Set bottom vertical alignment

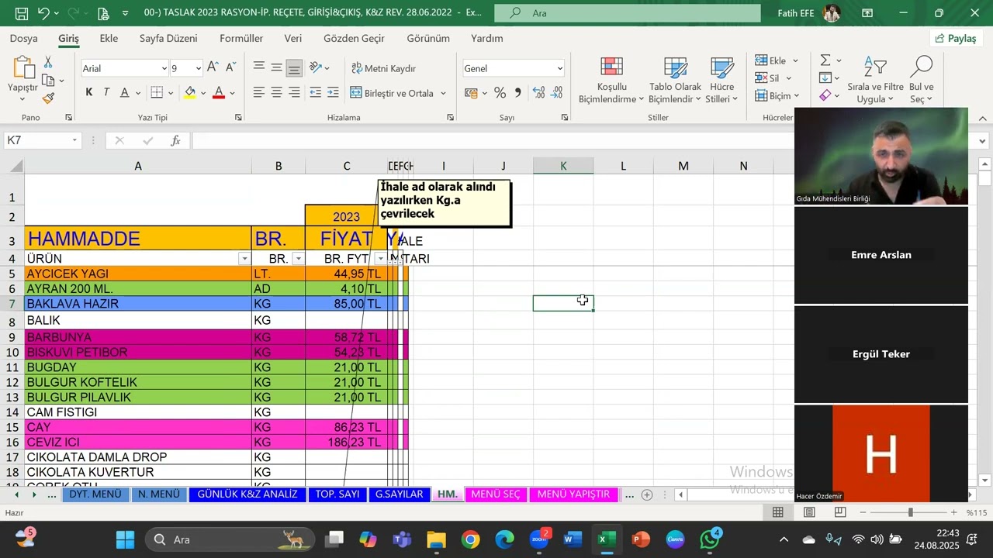(x=294, y=68)
